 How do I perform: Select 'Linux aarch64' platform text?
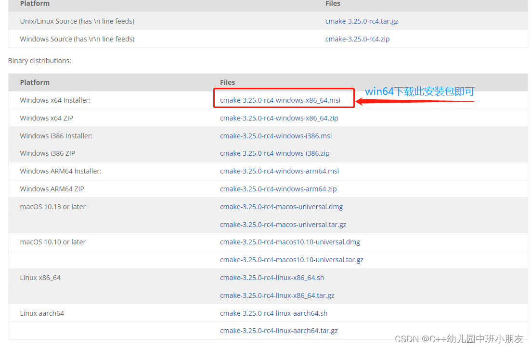[42, 313]
